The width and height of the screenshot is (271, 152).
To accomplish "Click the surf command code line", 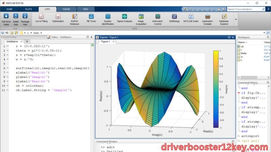I will [x=53, y=68].
